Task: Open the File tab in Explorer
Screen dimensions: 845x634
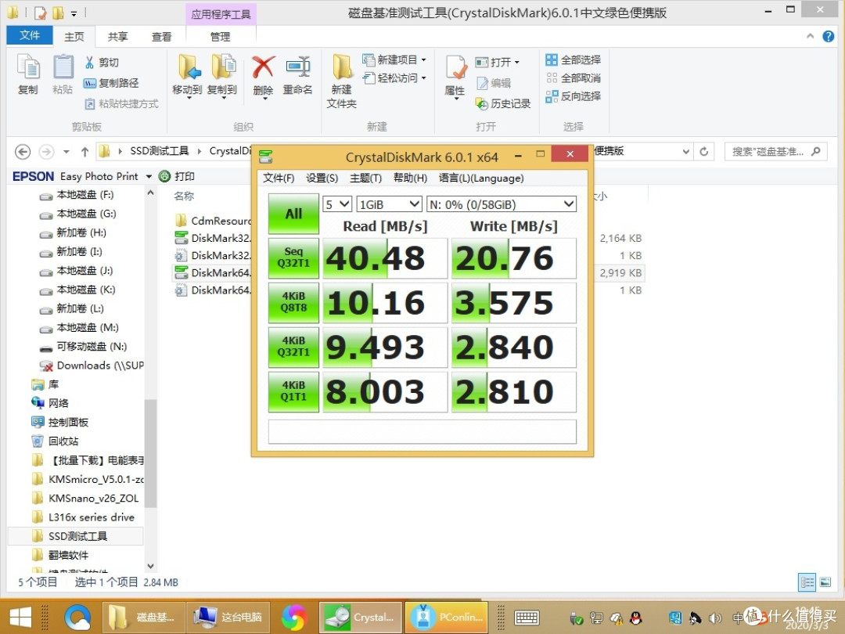Action: pyautogui.click(x=30, y=35)
